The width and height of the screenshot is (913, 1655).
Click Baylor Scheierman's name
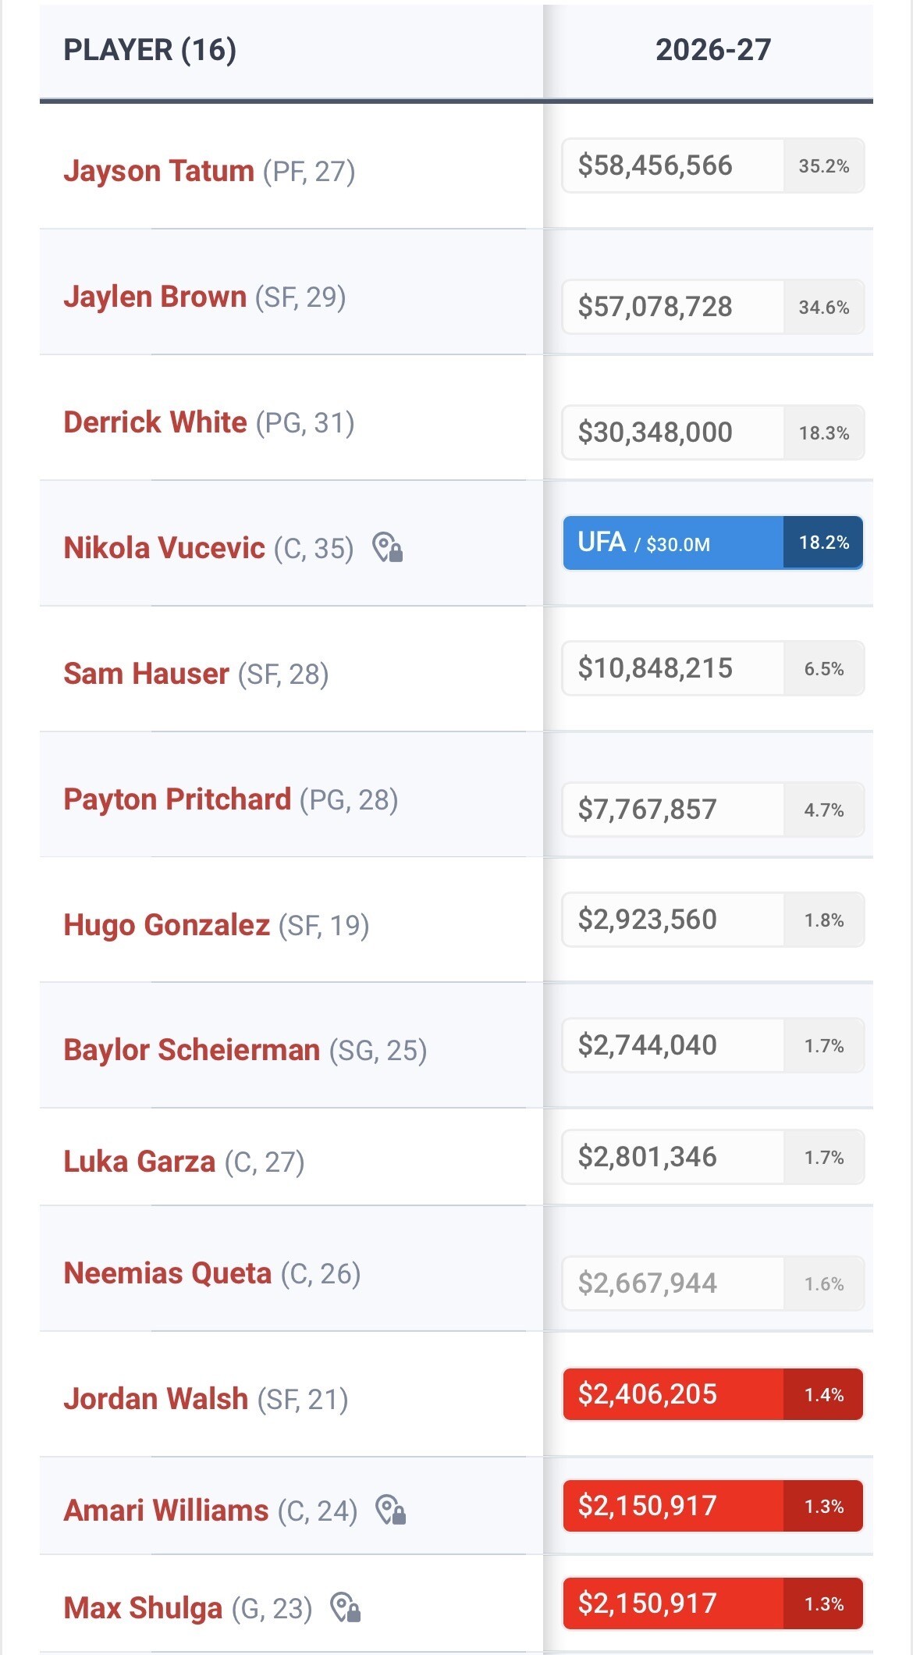192,1051
